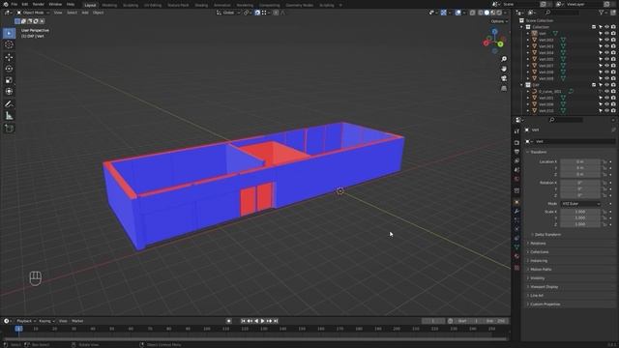Viewport: 619px width, 348px height.
Task: Click the outliner filter funnel icon
Action: click(x=602, y=13)
